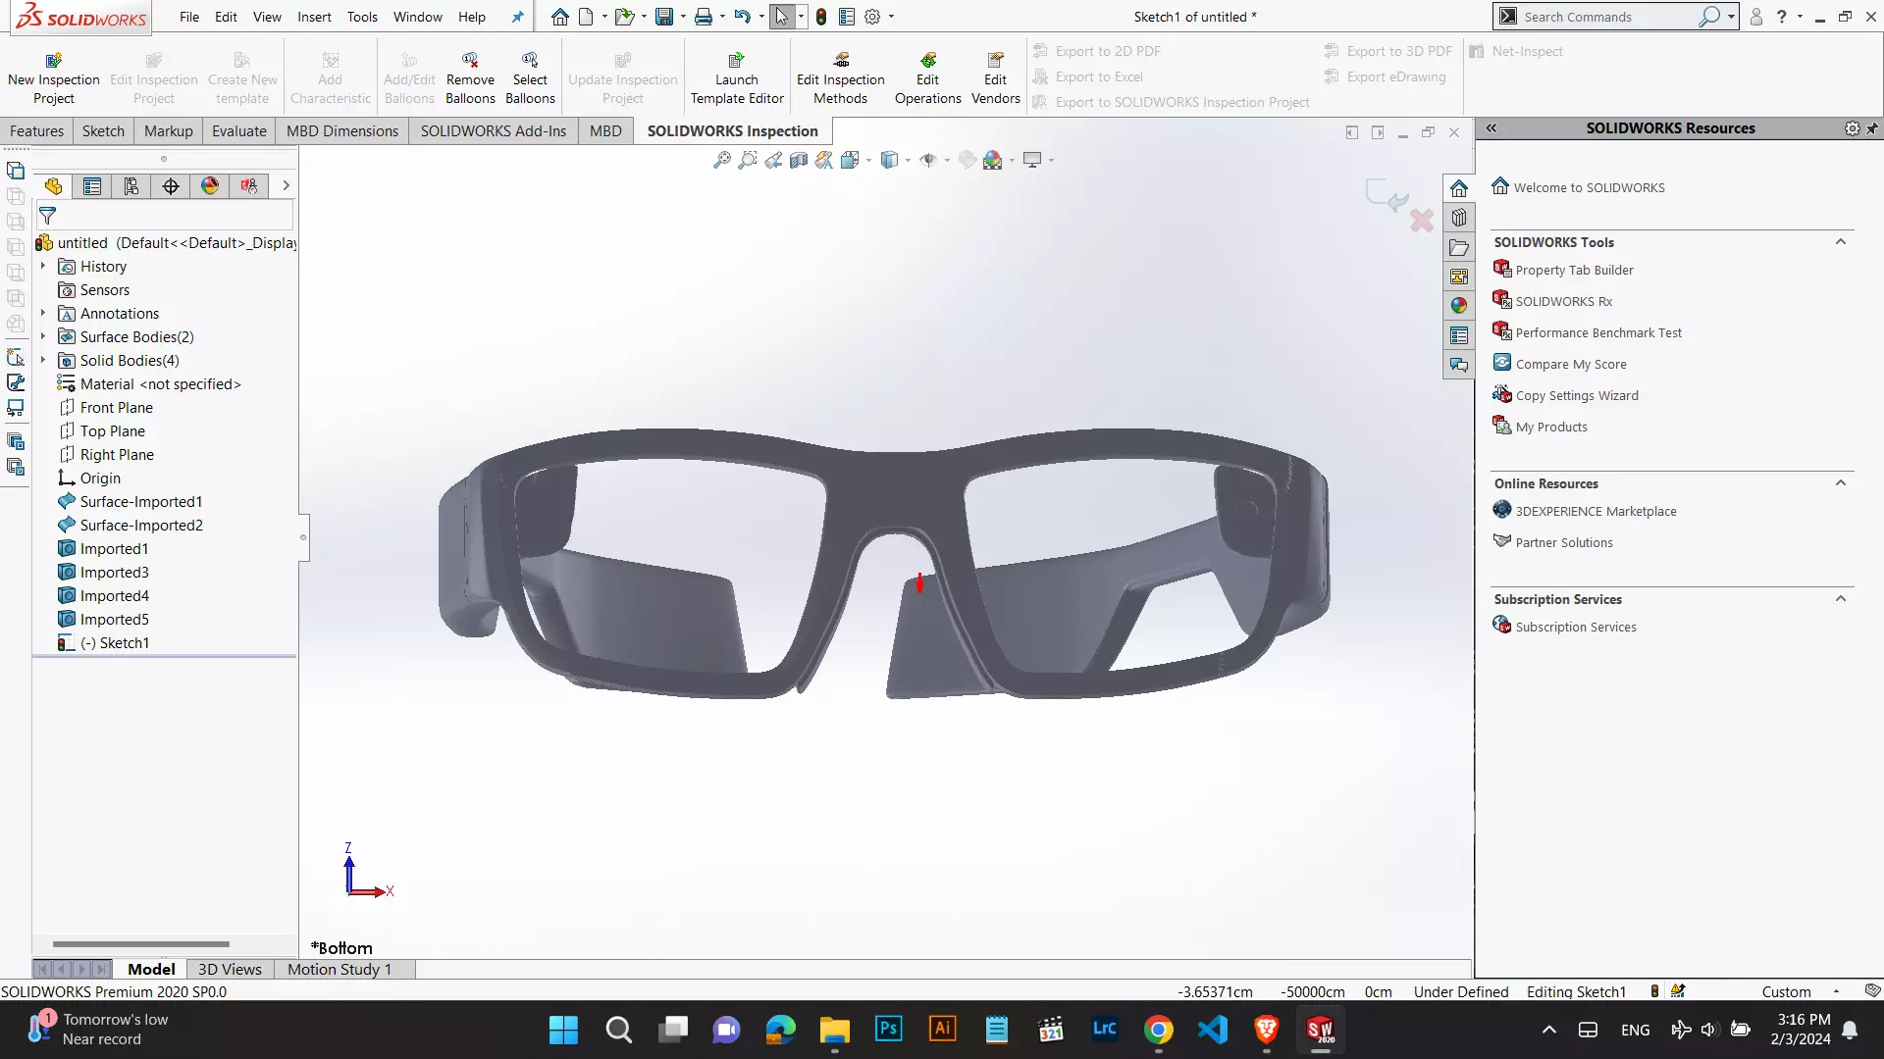
Task: Collapse Subscription Services section
Action: (x=1841, y=599)
